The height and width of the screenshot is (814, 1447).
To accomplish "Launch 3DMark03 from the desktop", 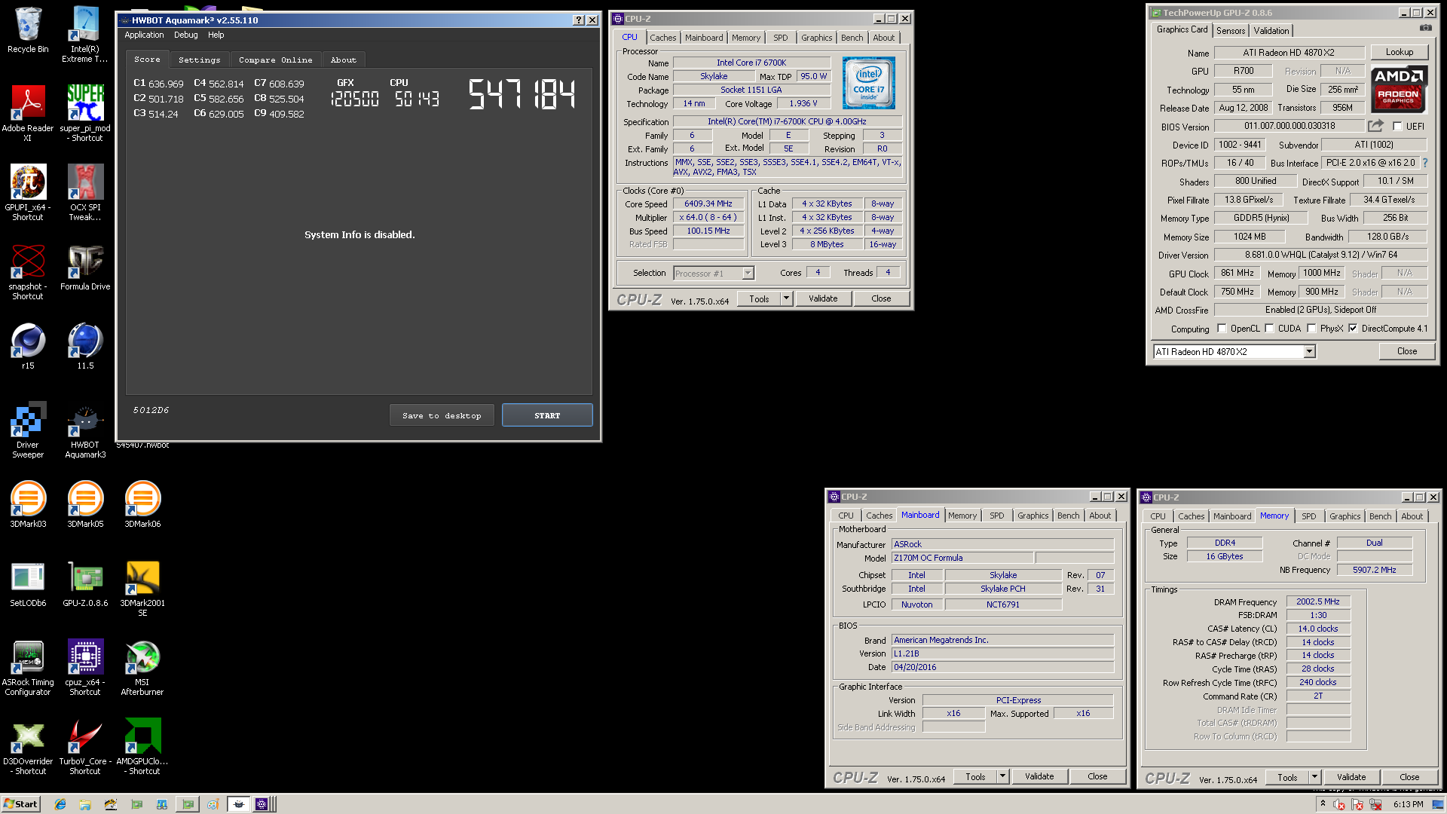I will pos(28,503).
